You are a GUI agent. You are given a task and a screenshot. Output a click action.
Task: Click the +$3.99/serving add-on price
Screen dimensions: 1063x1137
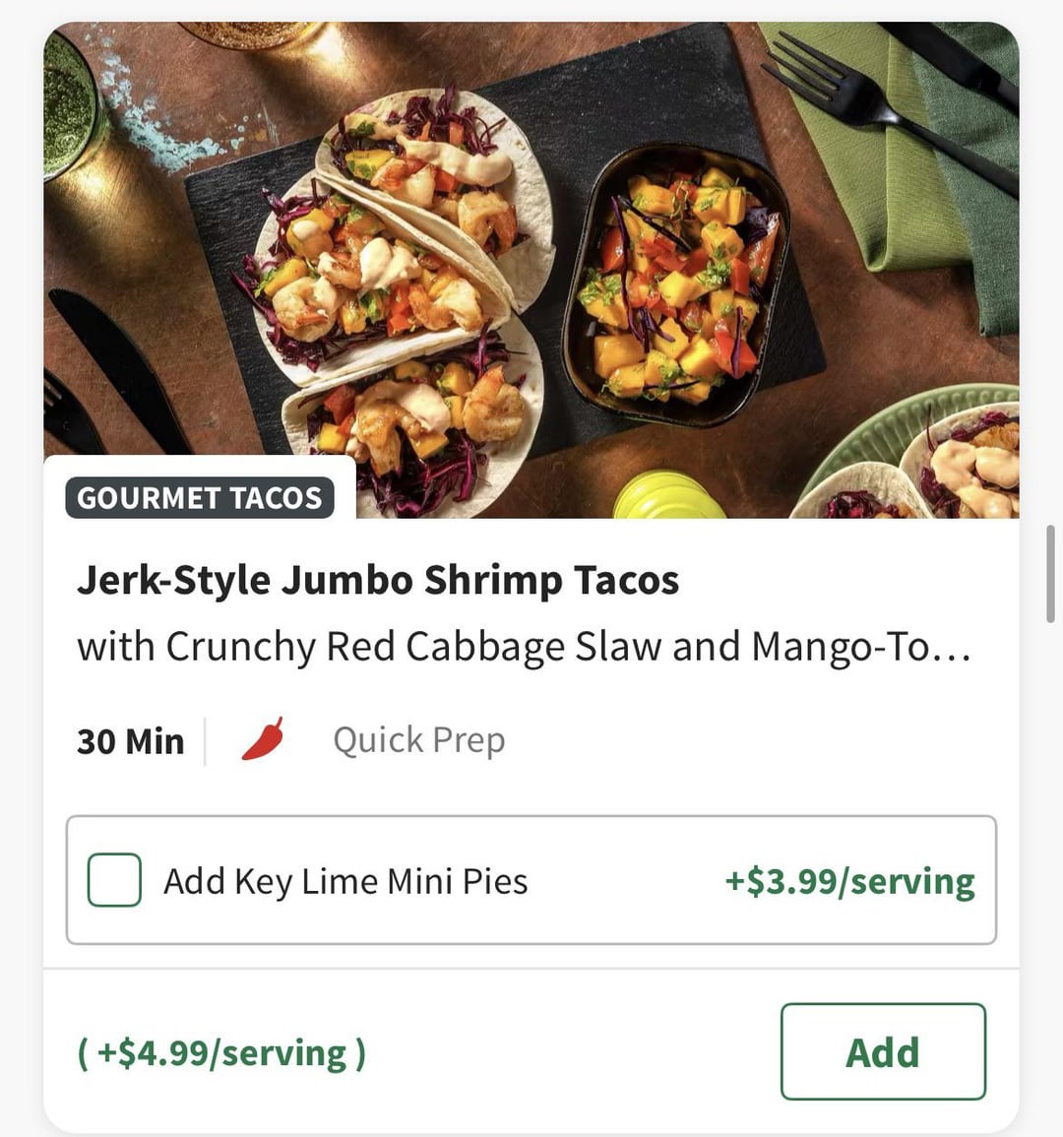(x=849, y=881)
